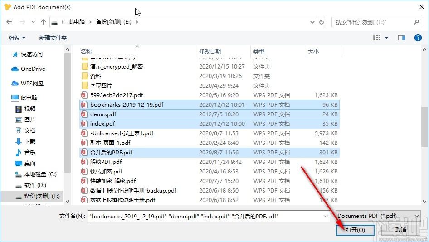The height and width of the screenshot is (242, 429).
Task: Open the file type filter Documents PDF
Action: click(378, 216)
